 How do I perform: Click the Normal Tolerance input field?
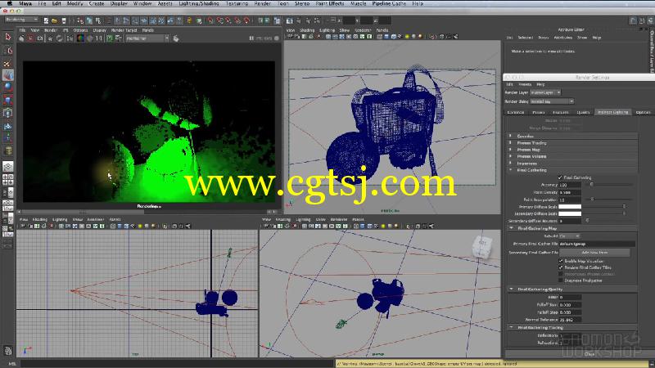coord(570,320)
